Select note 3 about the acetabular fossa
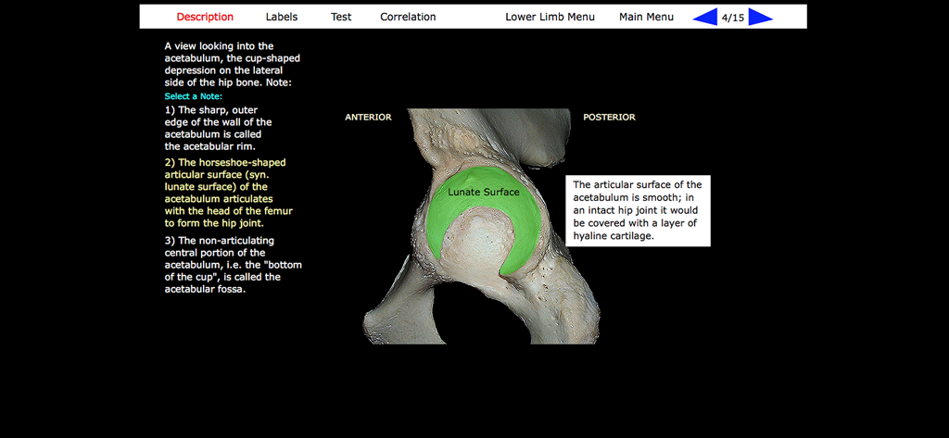The height and width of the screenshot is (438, 949). [233, 265]
